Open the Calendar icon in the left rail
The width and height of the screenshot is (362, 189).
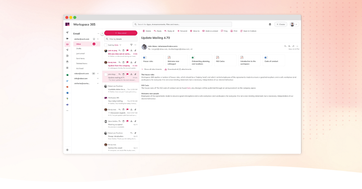coord(67,62)
